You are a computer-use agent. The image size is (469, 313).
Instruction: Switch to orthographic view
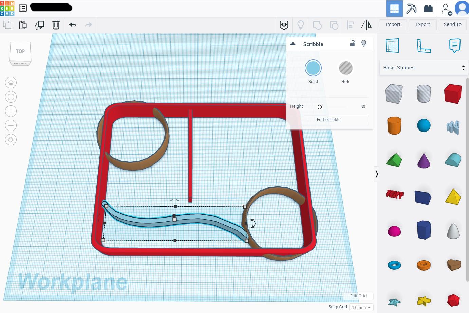click(11, 140)
